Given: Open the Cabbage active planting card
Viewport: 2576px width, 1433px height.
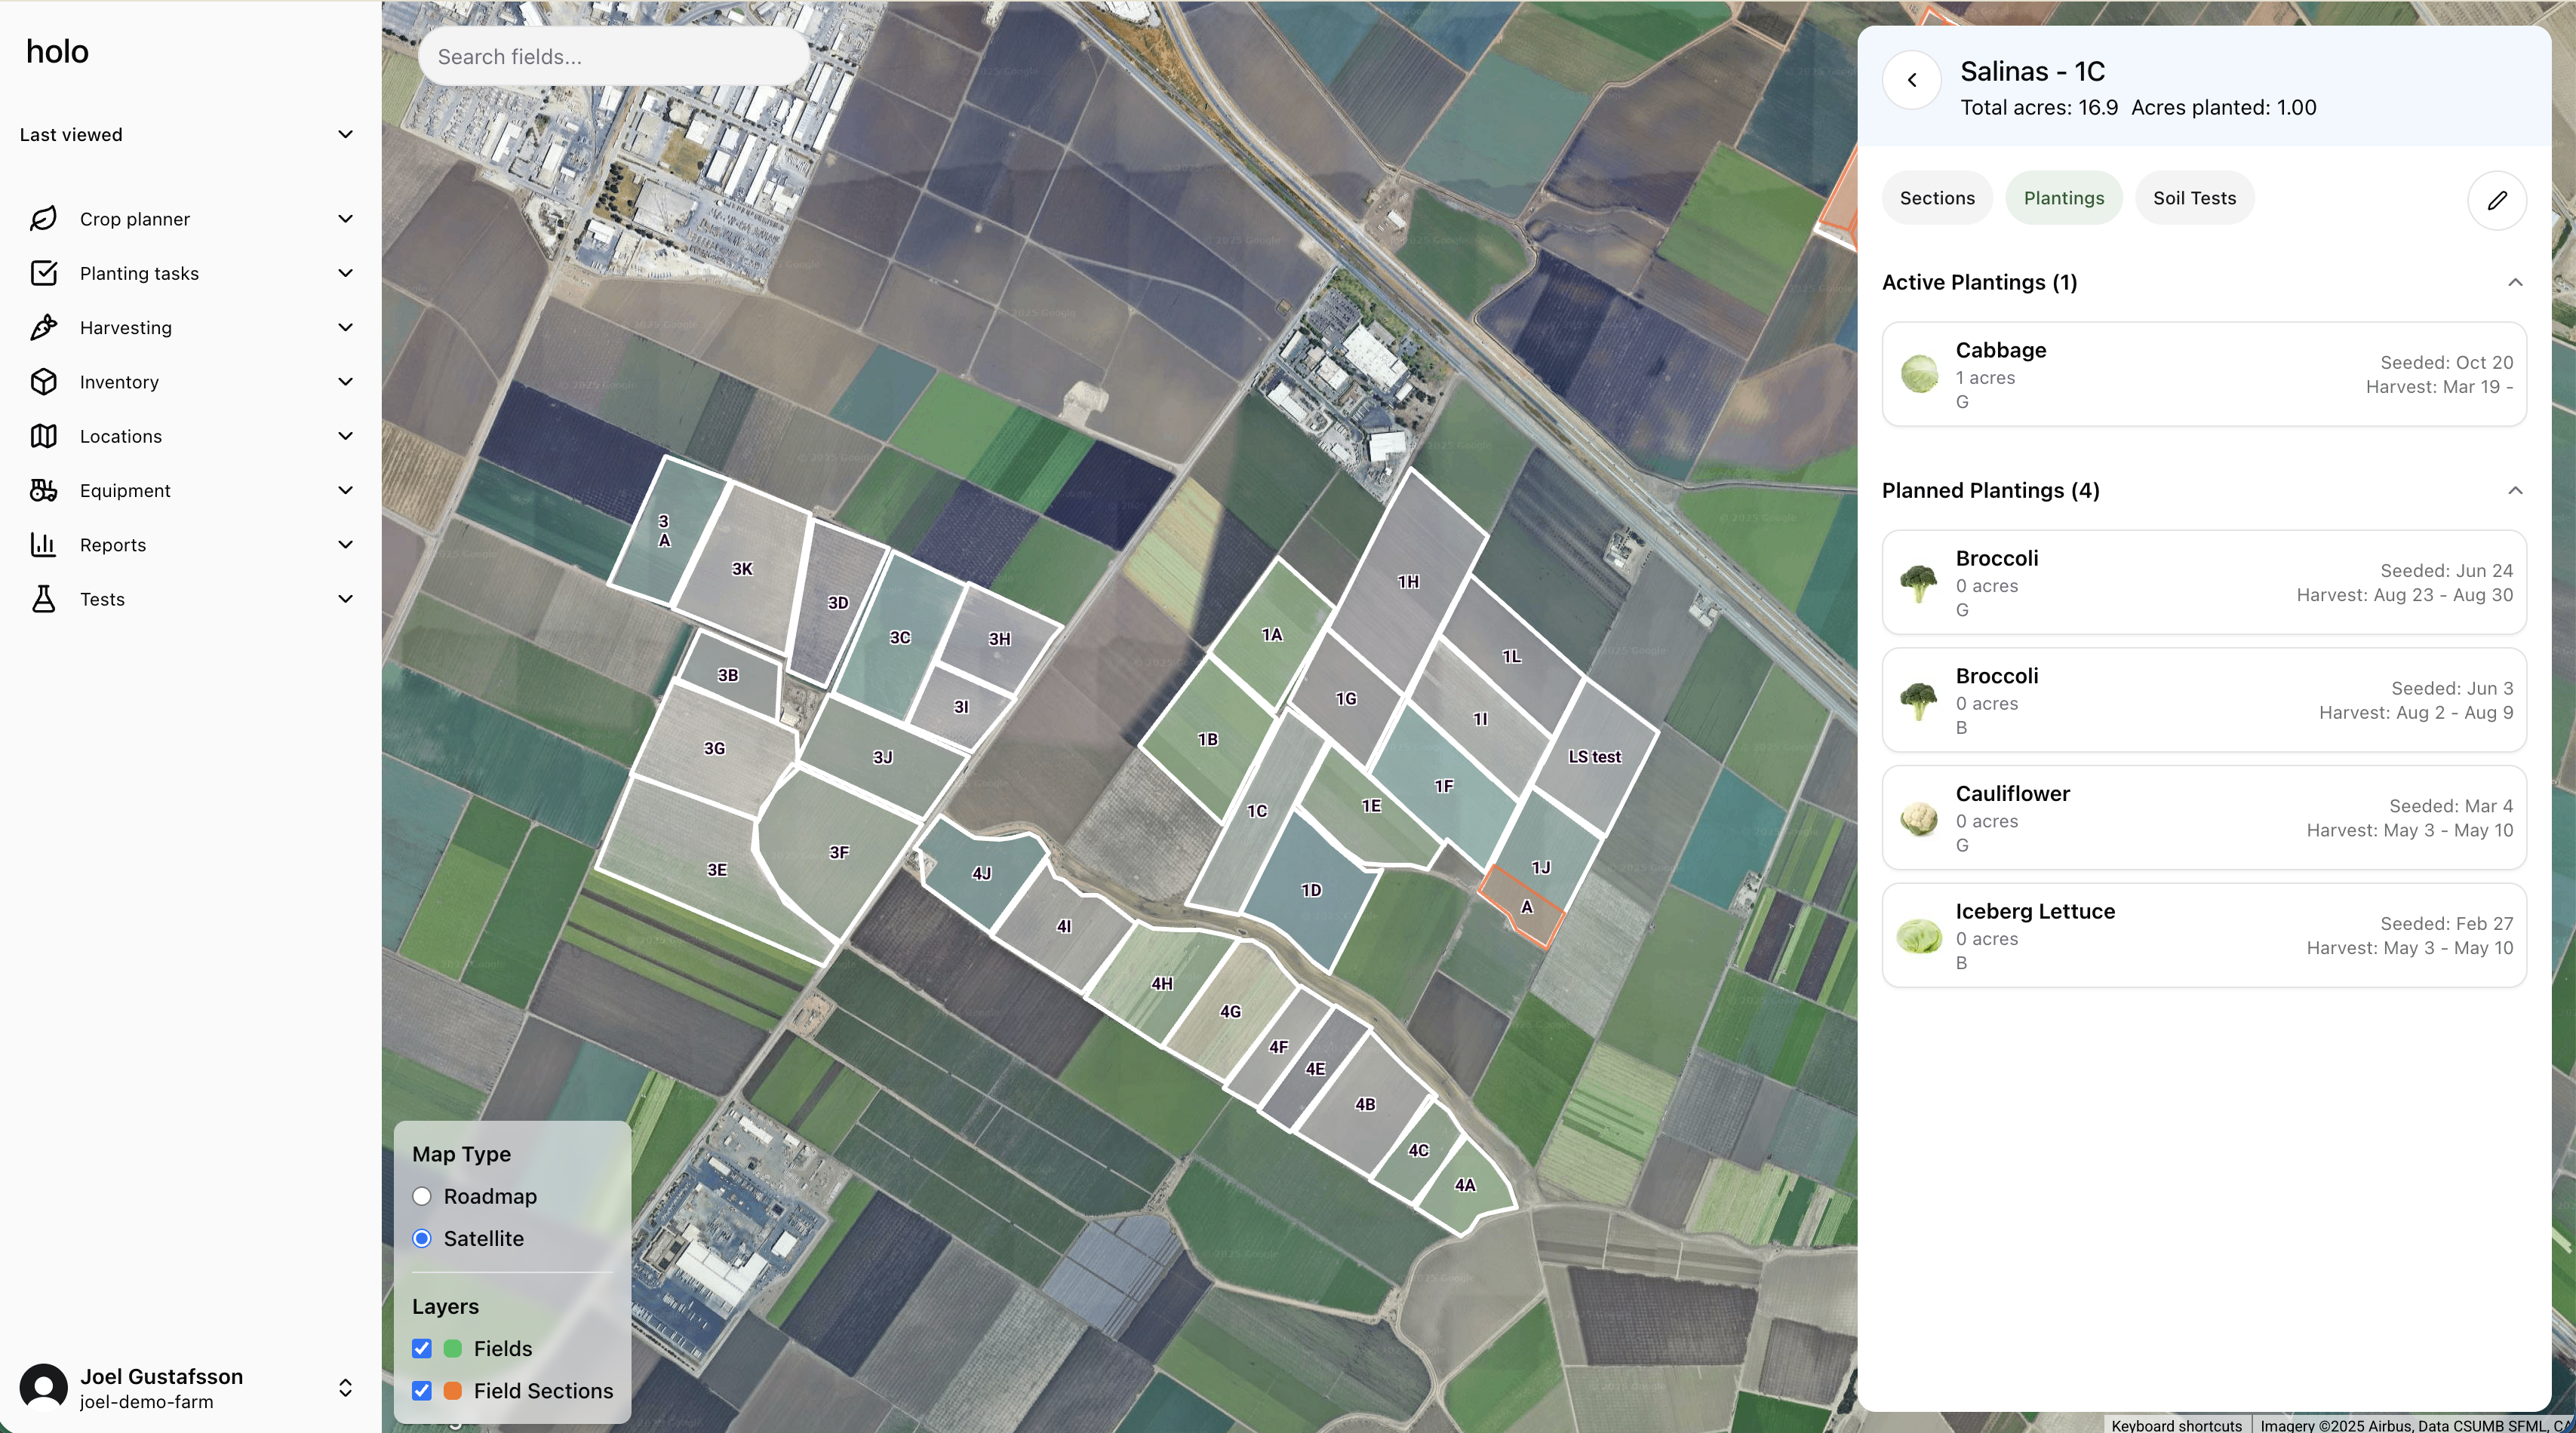Looking at the screenshot, I should tap(2204, 375).
